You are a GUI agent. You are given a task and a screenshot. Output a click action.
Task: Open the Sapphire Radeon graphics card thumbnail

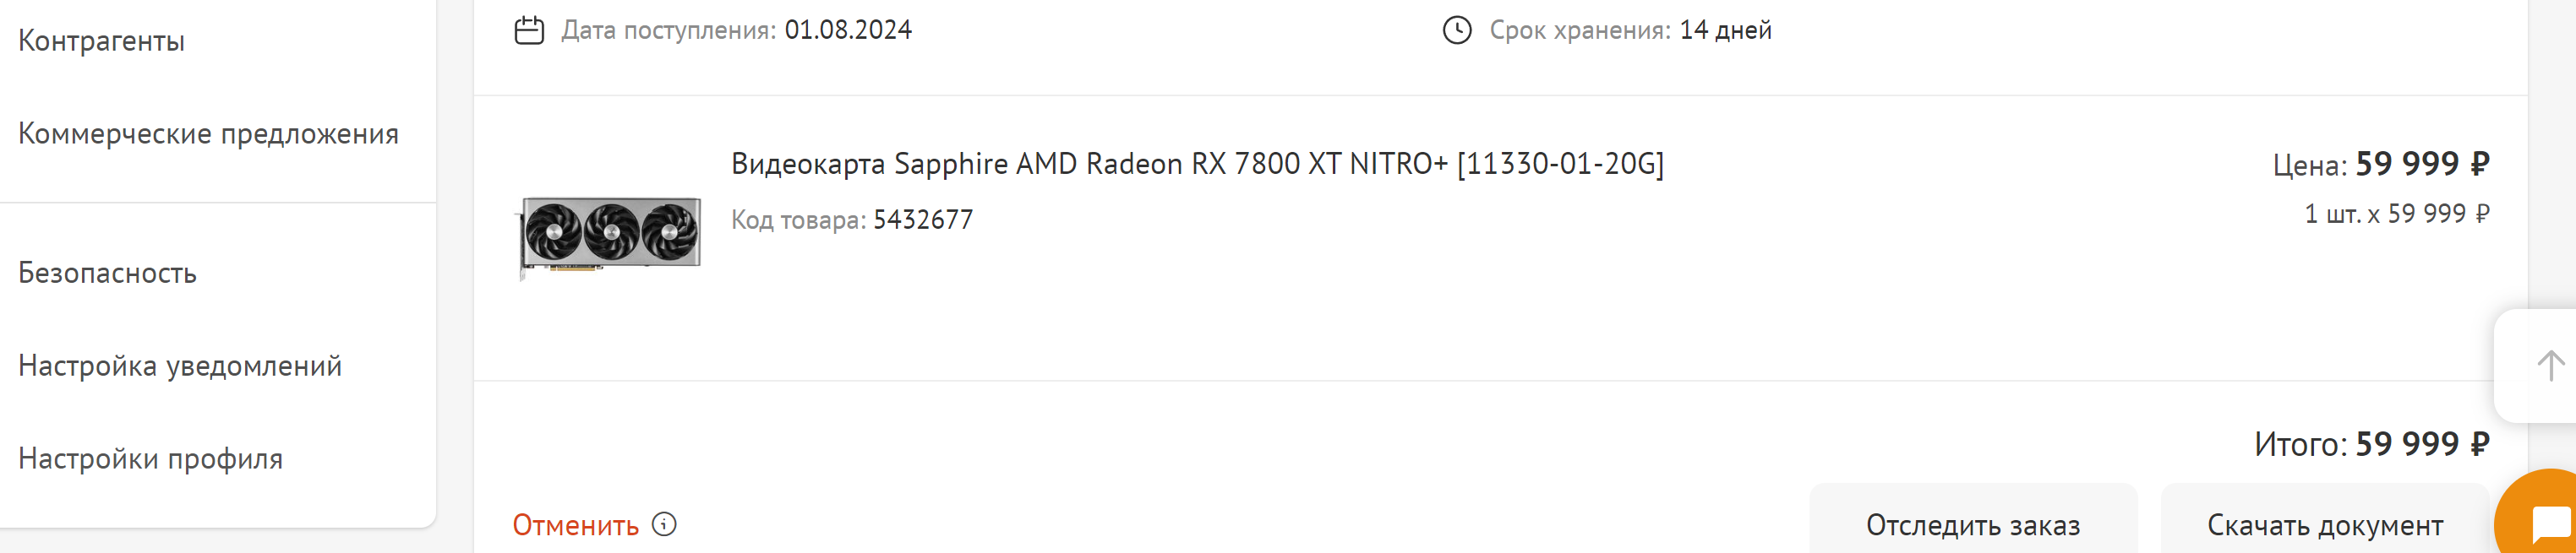[x=610, y=235]
